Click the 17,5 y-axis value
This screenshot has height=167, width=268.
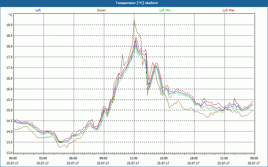(x=10, y=57)
